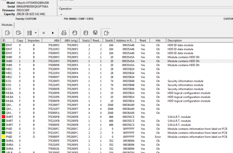The height and width of the screenshot is (153, 233).
Task: Click the green status square of SMRT copy F
Action: tap(3, 125)
